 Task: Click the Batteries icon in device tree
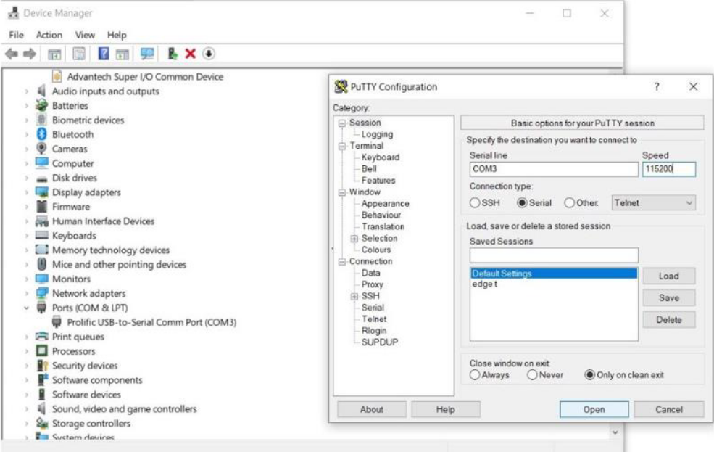coord(41,105)
